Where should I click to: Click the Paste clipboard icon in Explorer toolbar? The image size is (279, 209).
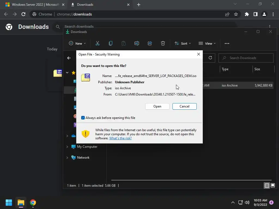[124, 43]
